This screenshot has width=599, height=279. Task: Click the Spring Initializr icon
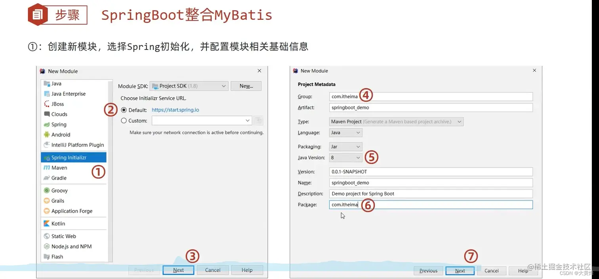[x=47, y=158]
